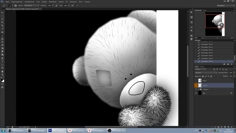Toggle lock position

(x=208, y=76)
